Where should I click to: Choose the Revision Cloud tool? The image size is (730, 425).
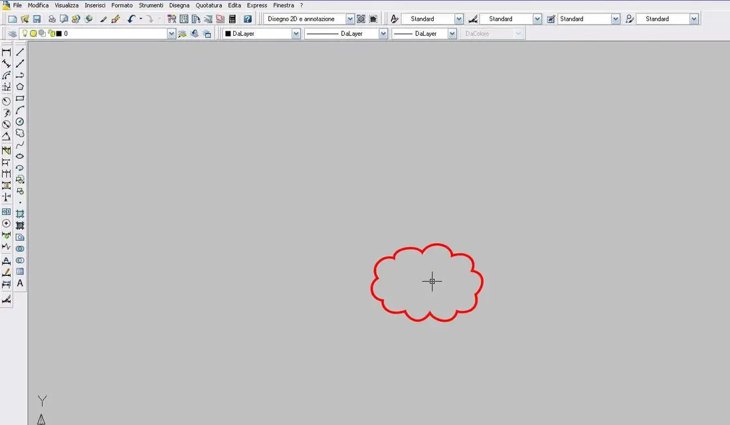point(20,133)
